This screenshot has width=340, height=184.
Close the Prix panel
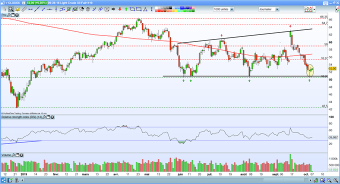click(x=17, y=15)
